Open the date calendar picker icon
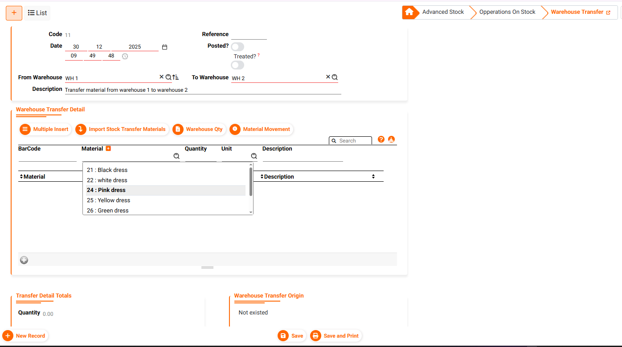The width and height of the screenshot is (622, 347). pyautogui.click(x=164, y=47)
